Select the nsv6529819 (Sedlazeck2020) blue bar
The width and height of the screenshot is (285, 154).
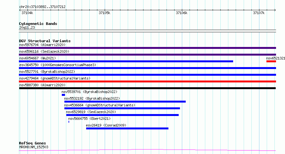point(122,115)
